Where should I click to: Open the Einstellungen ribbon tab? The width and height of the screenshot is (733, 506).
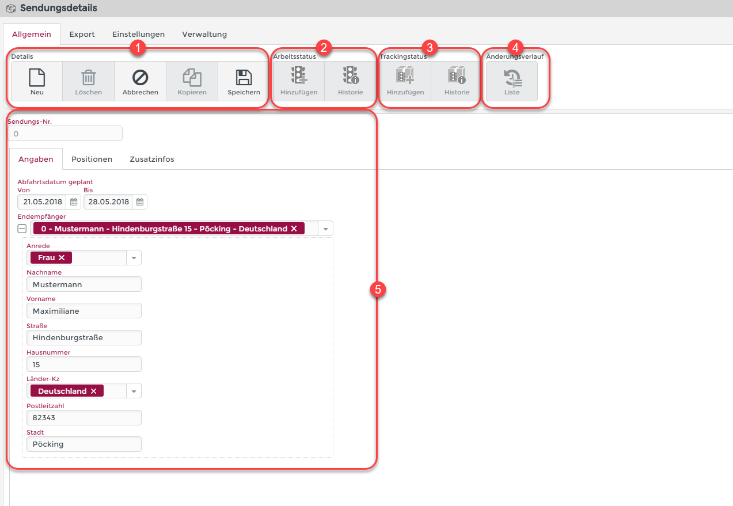pos(138,34)
